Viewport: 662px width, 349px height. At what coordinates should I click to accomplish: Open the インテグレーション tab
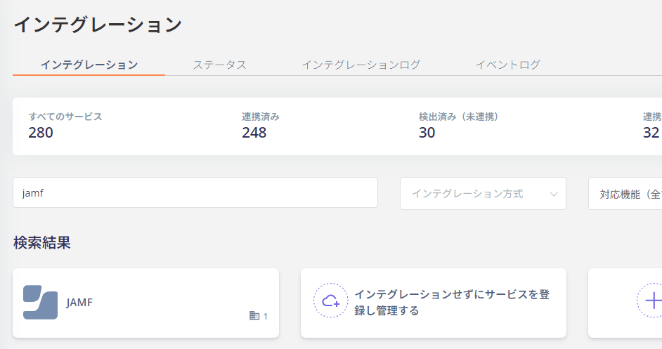point(89,65)
